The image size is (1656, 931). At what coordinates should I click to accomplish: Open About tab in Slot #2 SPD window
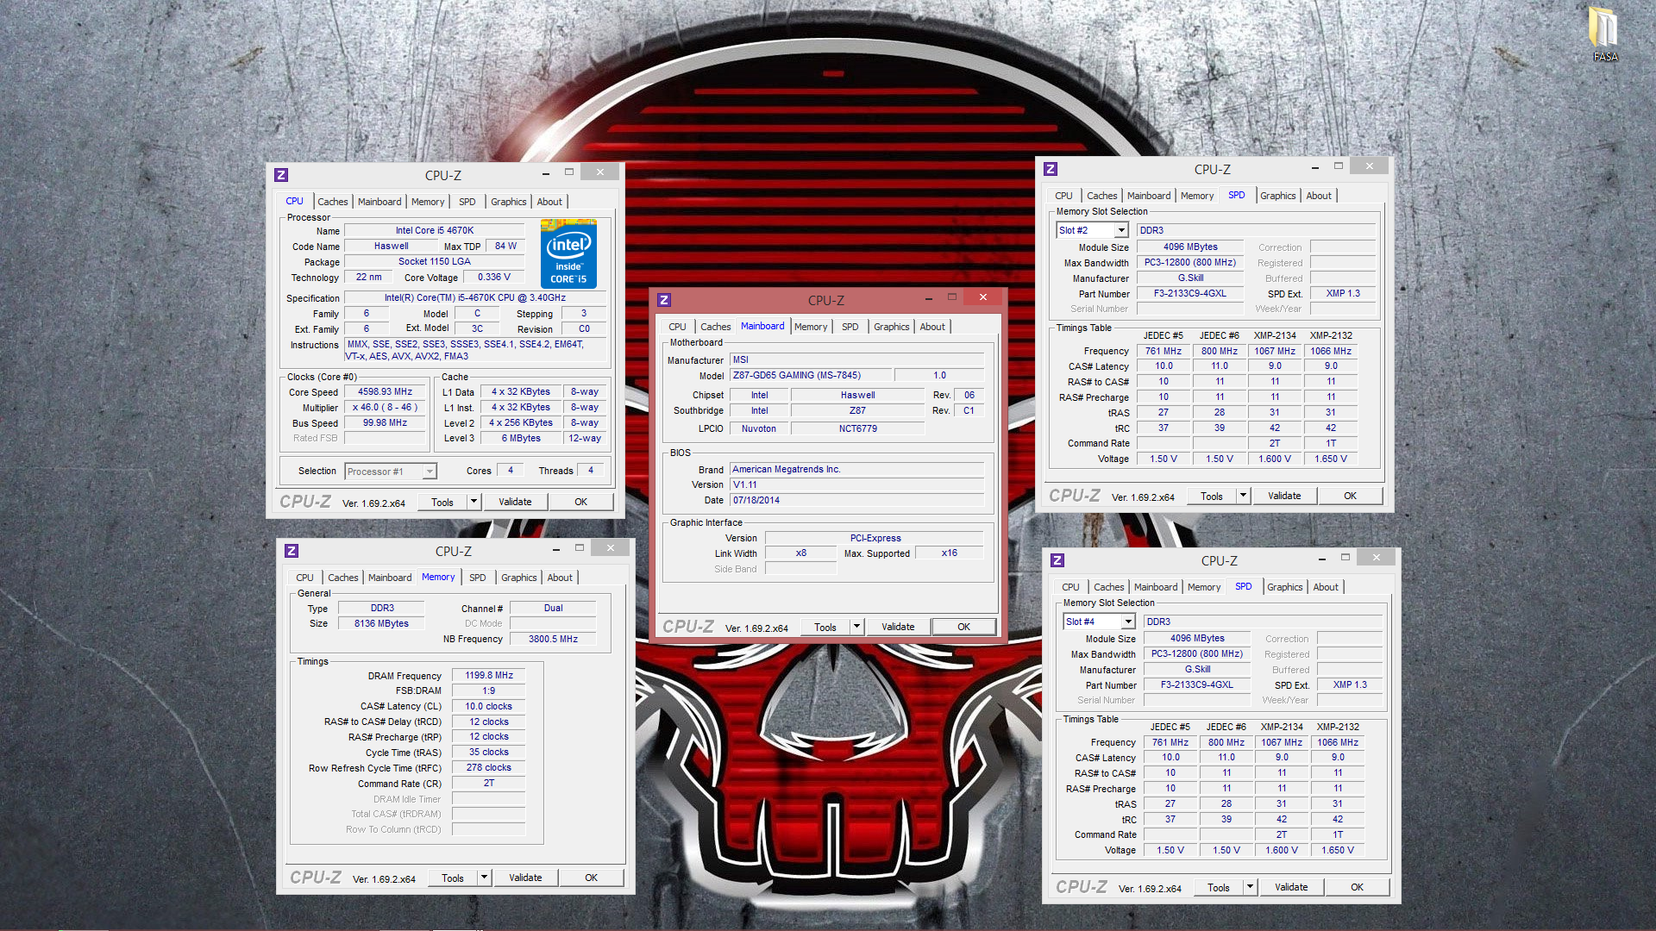[x=1318, y=196]
